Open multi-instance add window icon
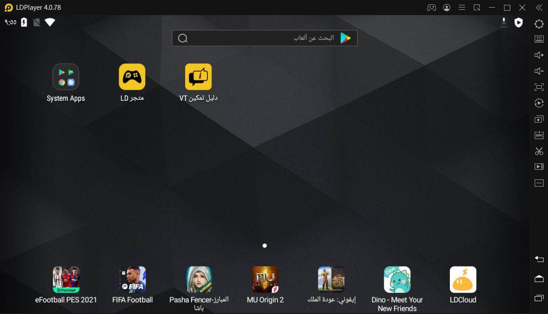 [539, 119]
